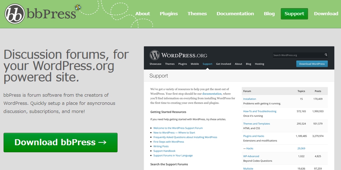Open the Plugins page in bbPress header
The image size is (341, 170).
point(169,14)
